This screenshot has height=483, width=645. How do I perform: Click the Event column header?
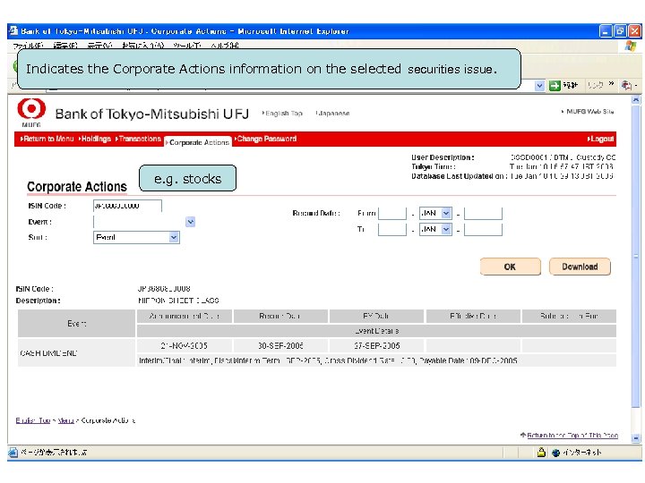click(x=76, y=324)
